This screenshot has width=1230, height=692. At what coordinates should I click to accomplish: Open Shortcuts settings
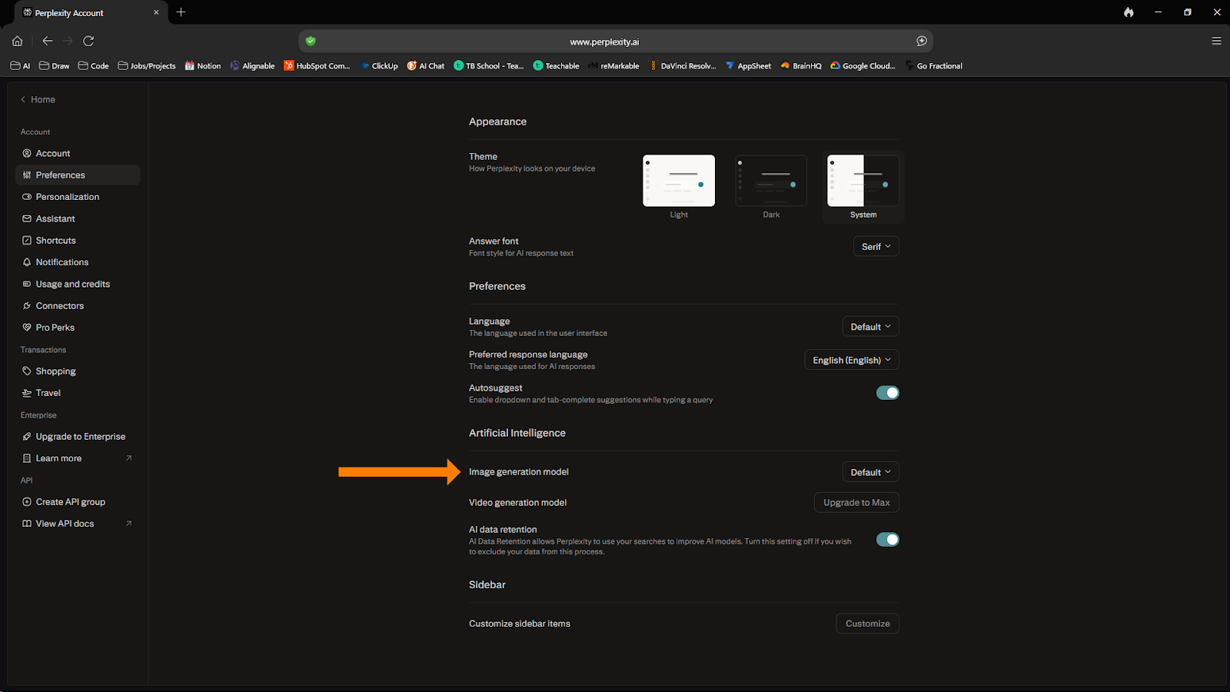tap(55, 240)
